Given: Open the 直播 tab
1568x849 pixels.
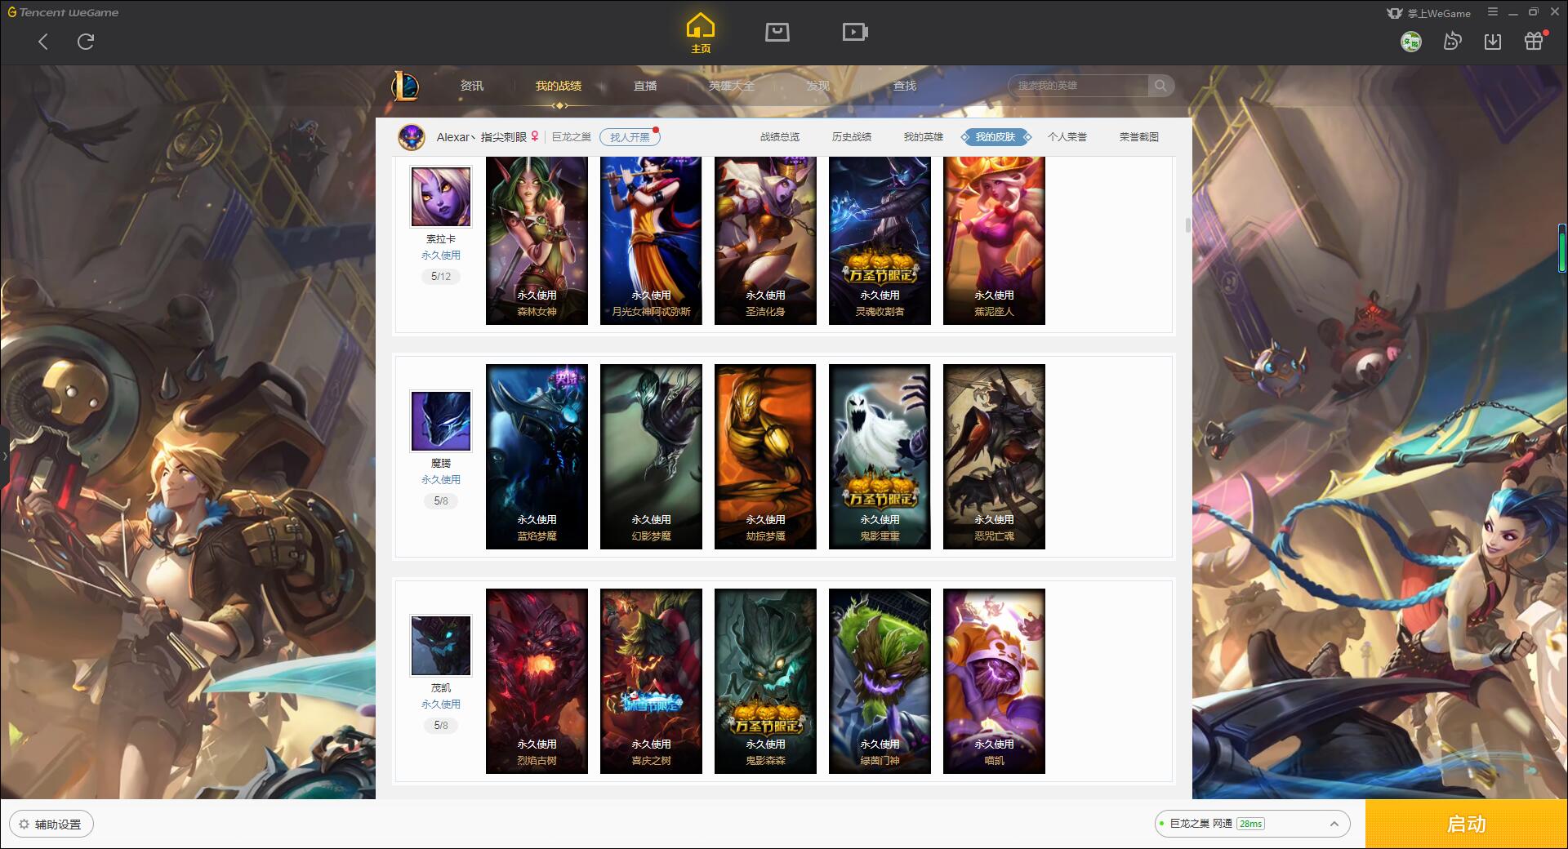Looking at the screenshot, I should [645, 86].
